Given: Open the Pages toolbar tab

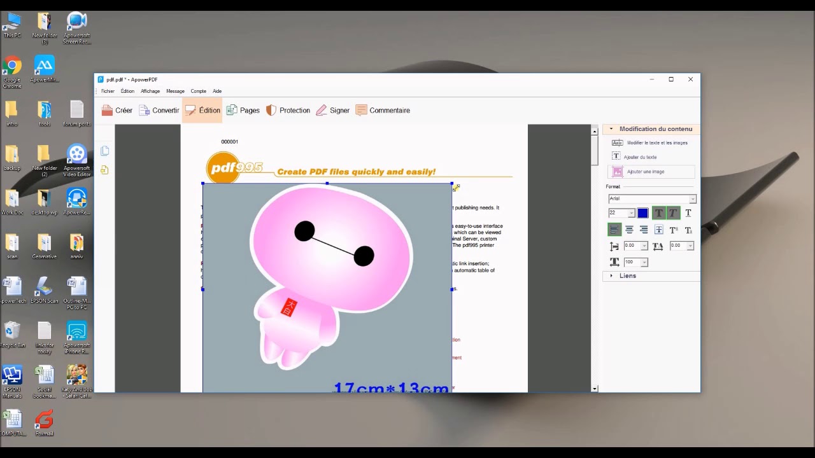Looking at the screenshot, I should [243, 110].
